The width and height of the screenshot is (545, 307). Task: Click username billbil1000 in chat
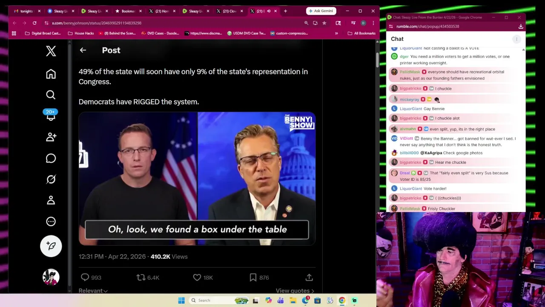point(409,153)
